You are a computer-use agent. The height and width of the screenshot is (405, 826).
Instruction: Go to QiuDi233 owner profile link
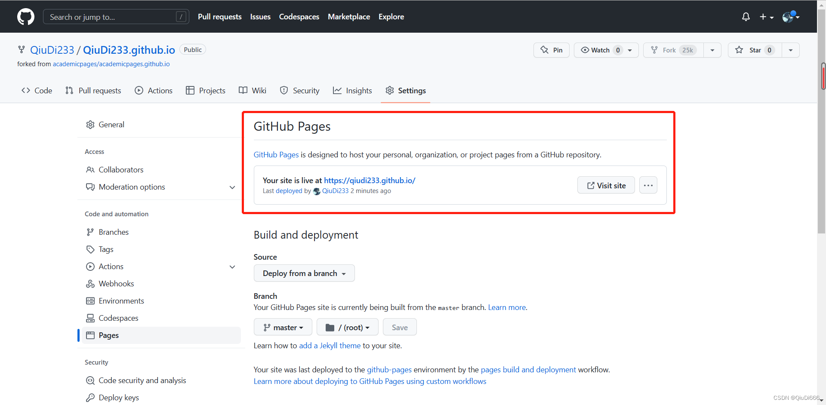52,50
